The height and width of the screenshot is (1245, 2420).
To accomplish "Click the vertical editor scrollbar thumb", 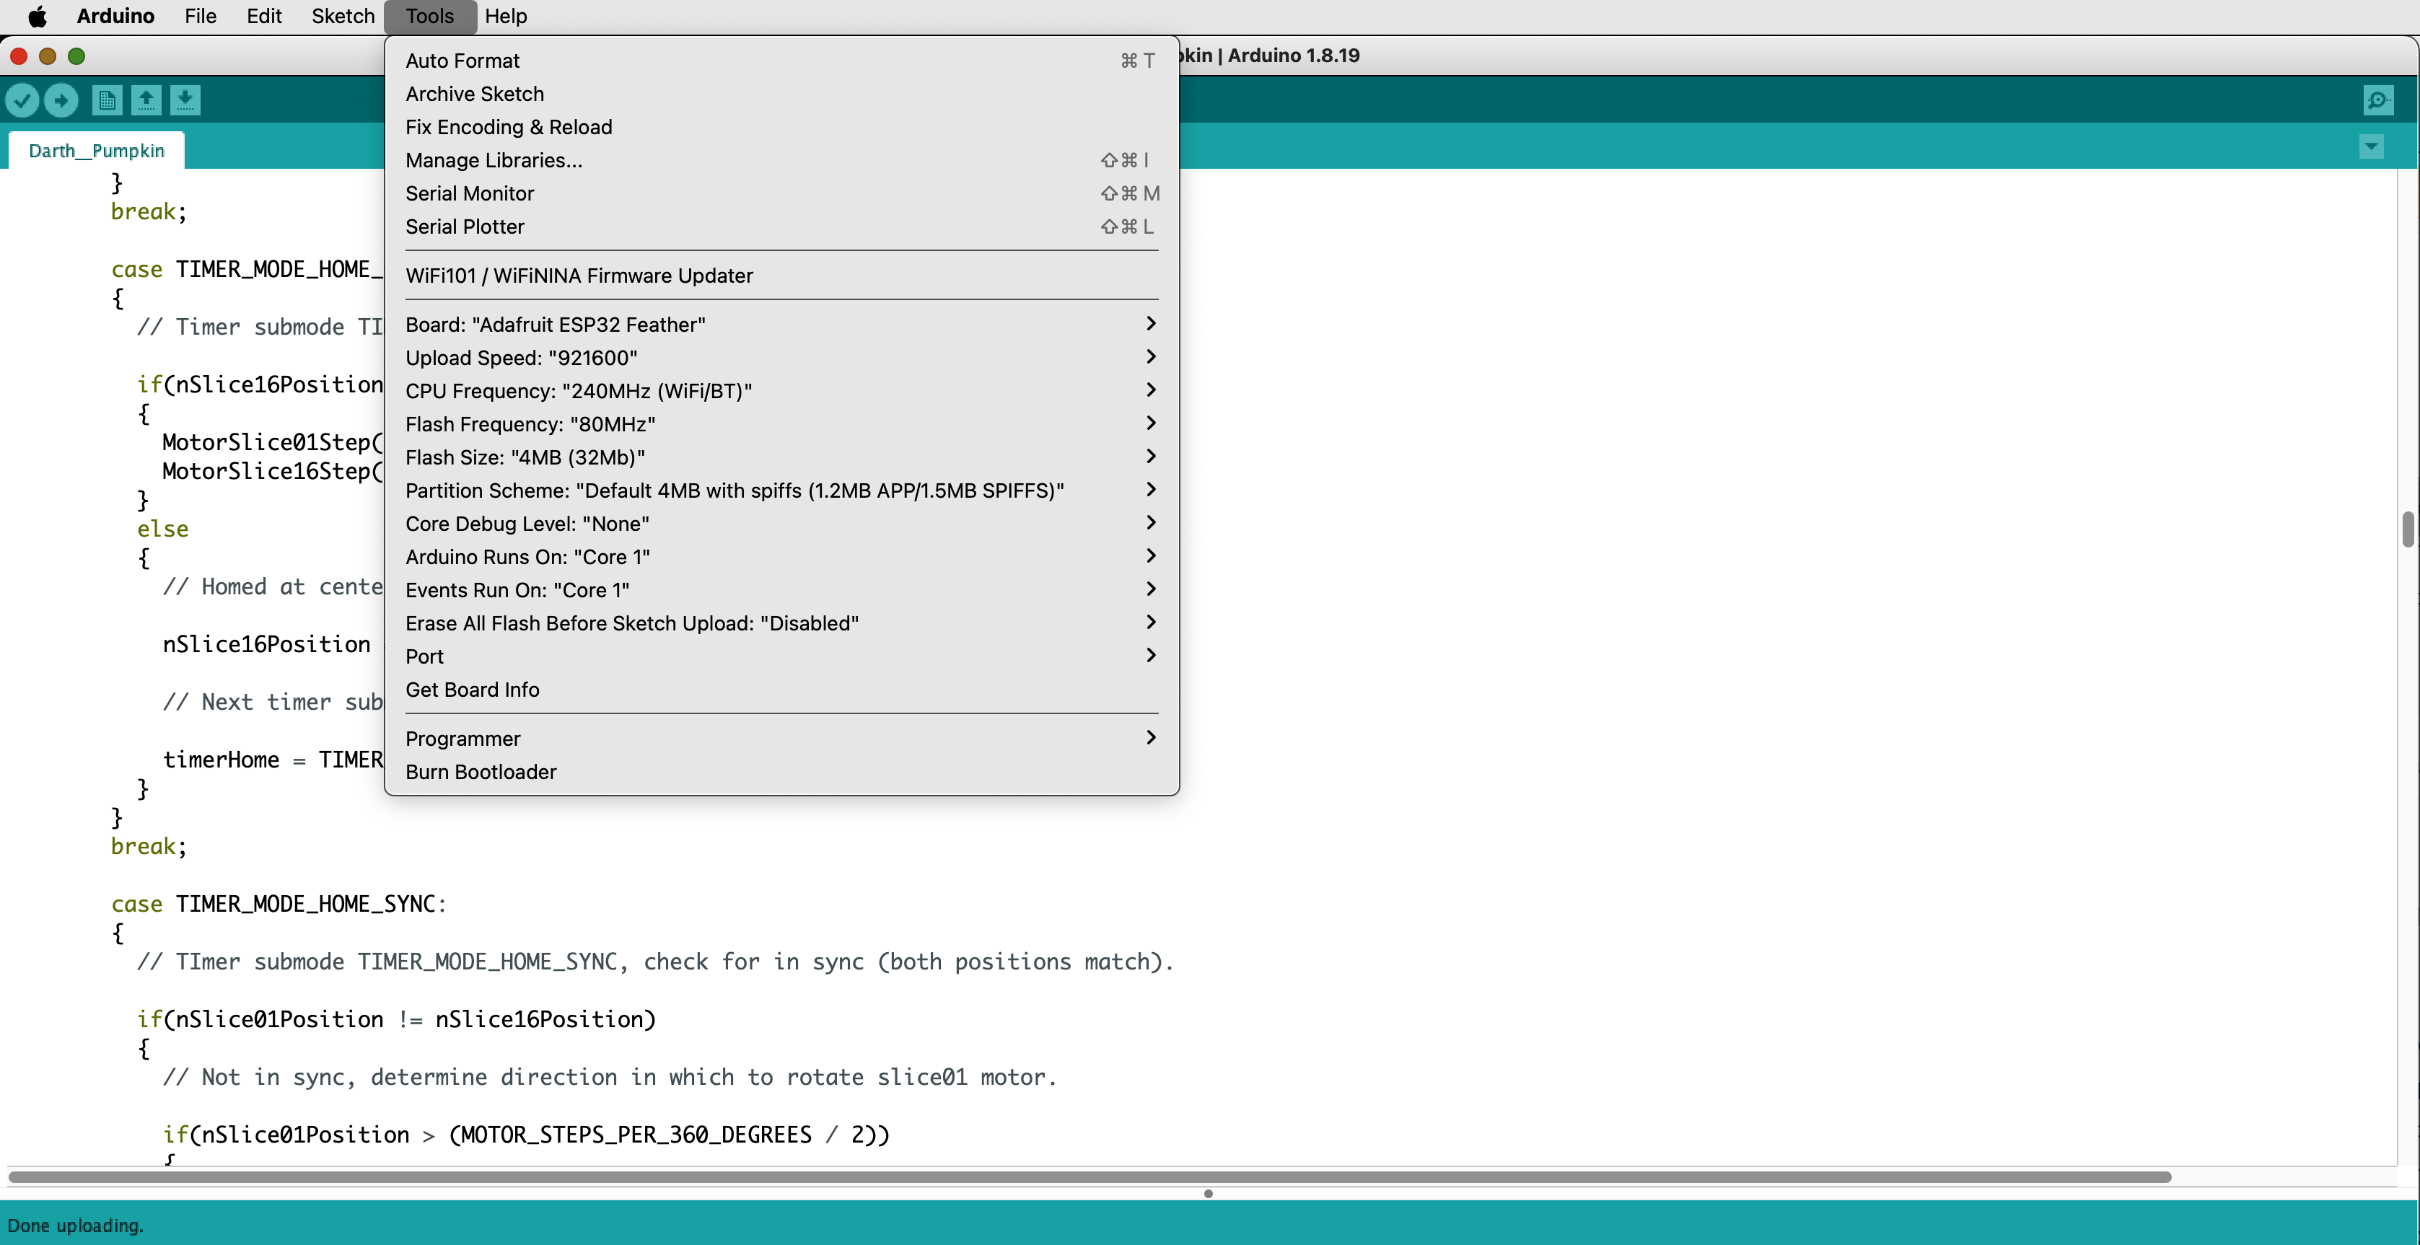I will pyautogui.click(x=2408, y=529).
